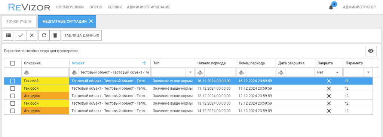Close the Нештатные ситуации tab with X
The width and height of the screenshot is (383, 137).
pyautogui.click(x=91, y=21)
